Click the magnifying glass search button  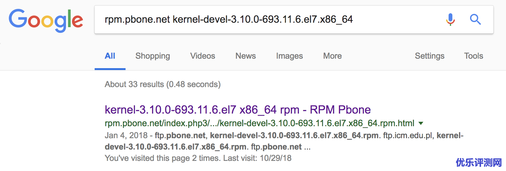475,20
